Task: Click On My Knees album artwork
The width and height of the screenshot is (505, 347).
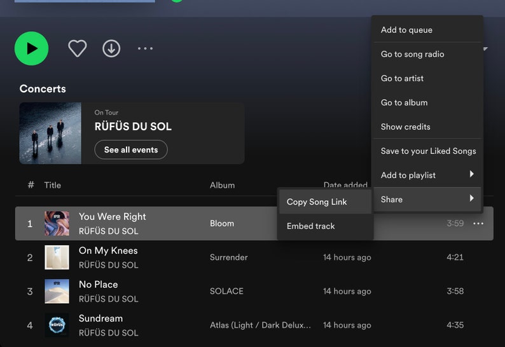Action: click(57, 257)
